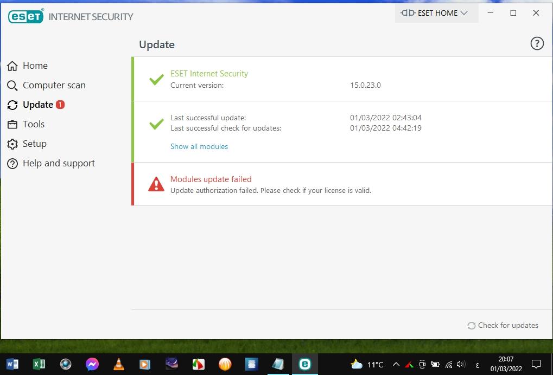Viewport: 553px width, 375px height.
Task: Click the night-sky moon icon in the taskbar
Action: point(171,364)
